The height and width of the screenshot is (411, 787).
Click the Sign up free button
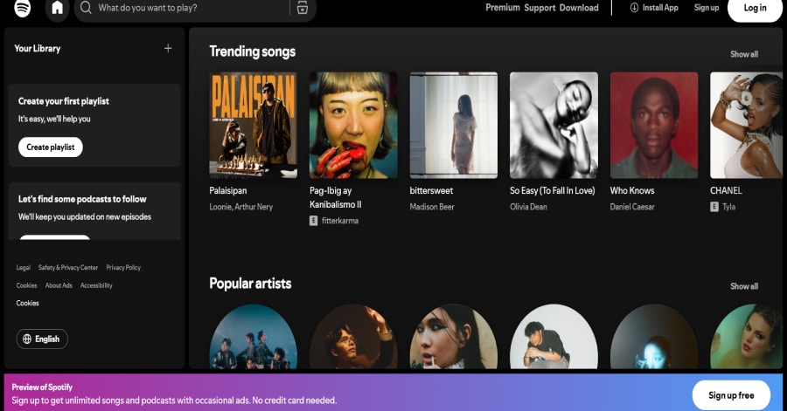click(x=730, y=395)
